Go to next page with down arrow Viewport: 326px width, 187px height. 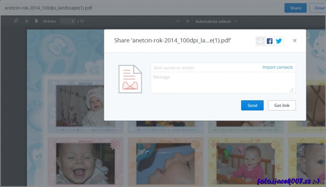coord(36,21)
